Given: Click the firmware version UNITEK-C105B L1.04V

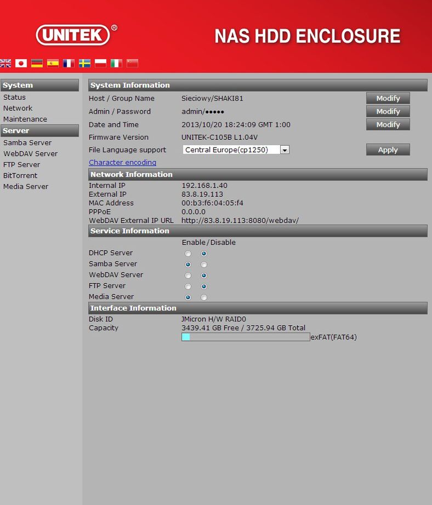Looking at the screenshot, I should tap(219, 137).
